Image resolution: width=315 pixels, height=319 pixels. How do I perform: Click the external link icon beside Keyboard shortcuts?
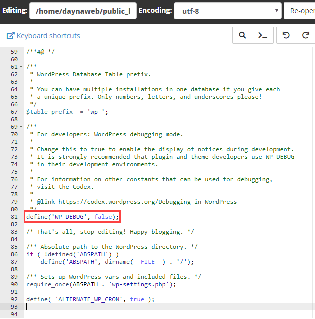click(x=11, y=36)
